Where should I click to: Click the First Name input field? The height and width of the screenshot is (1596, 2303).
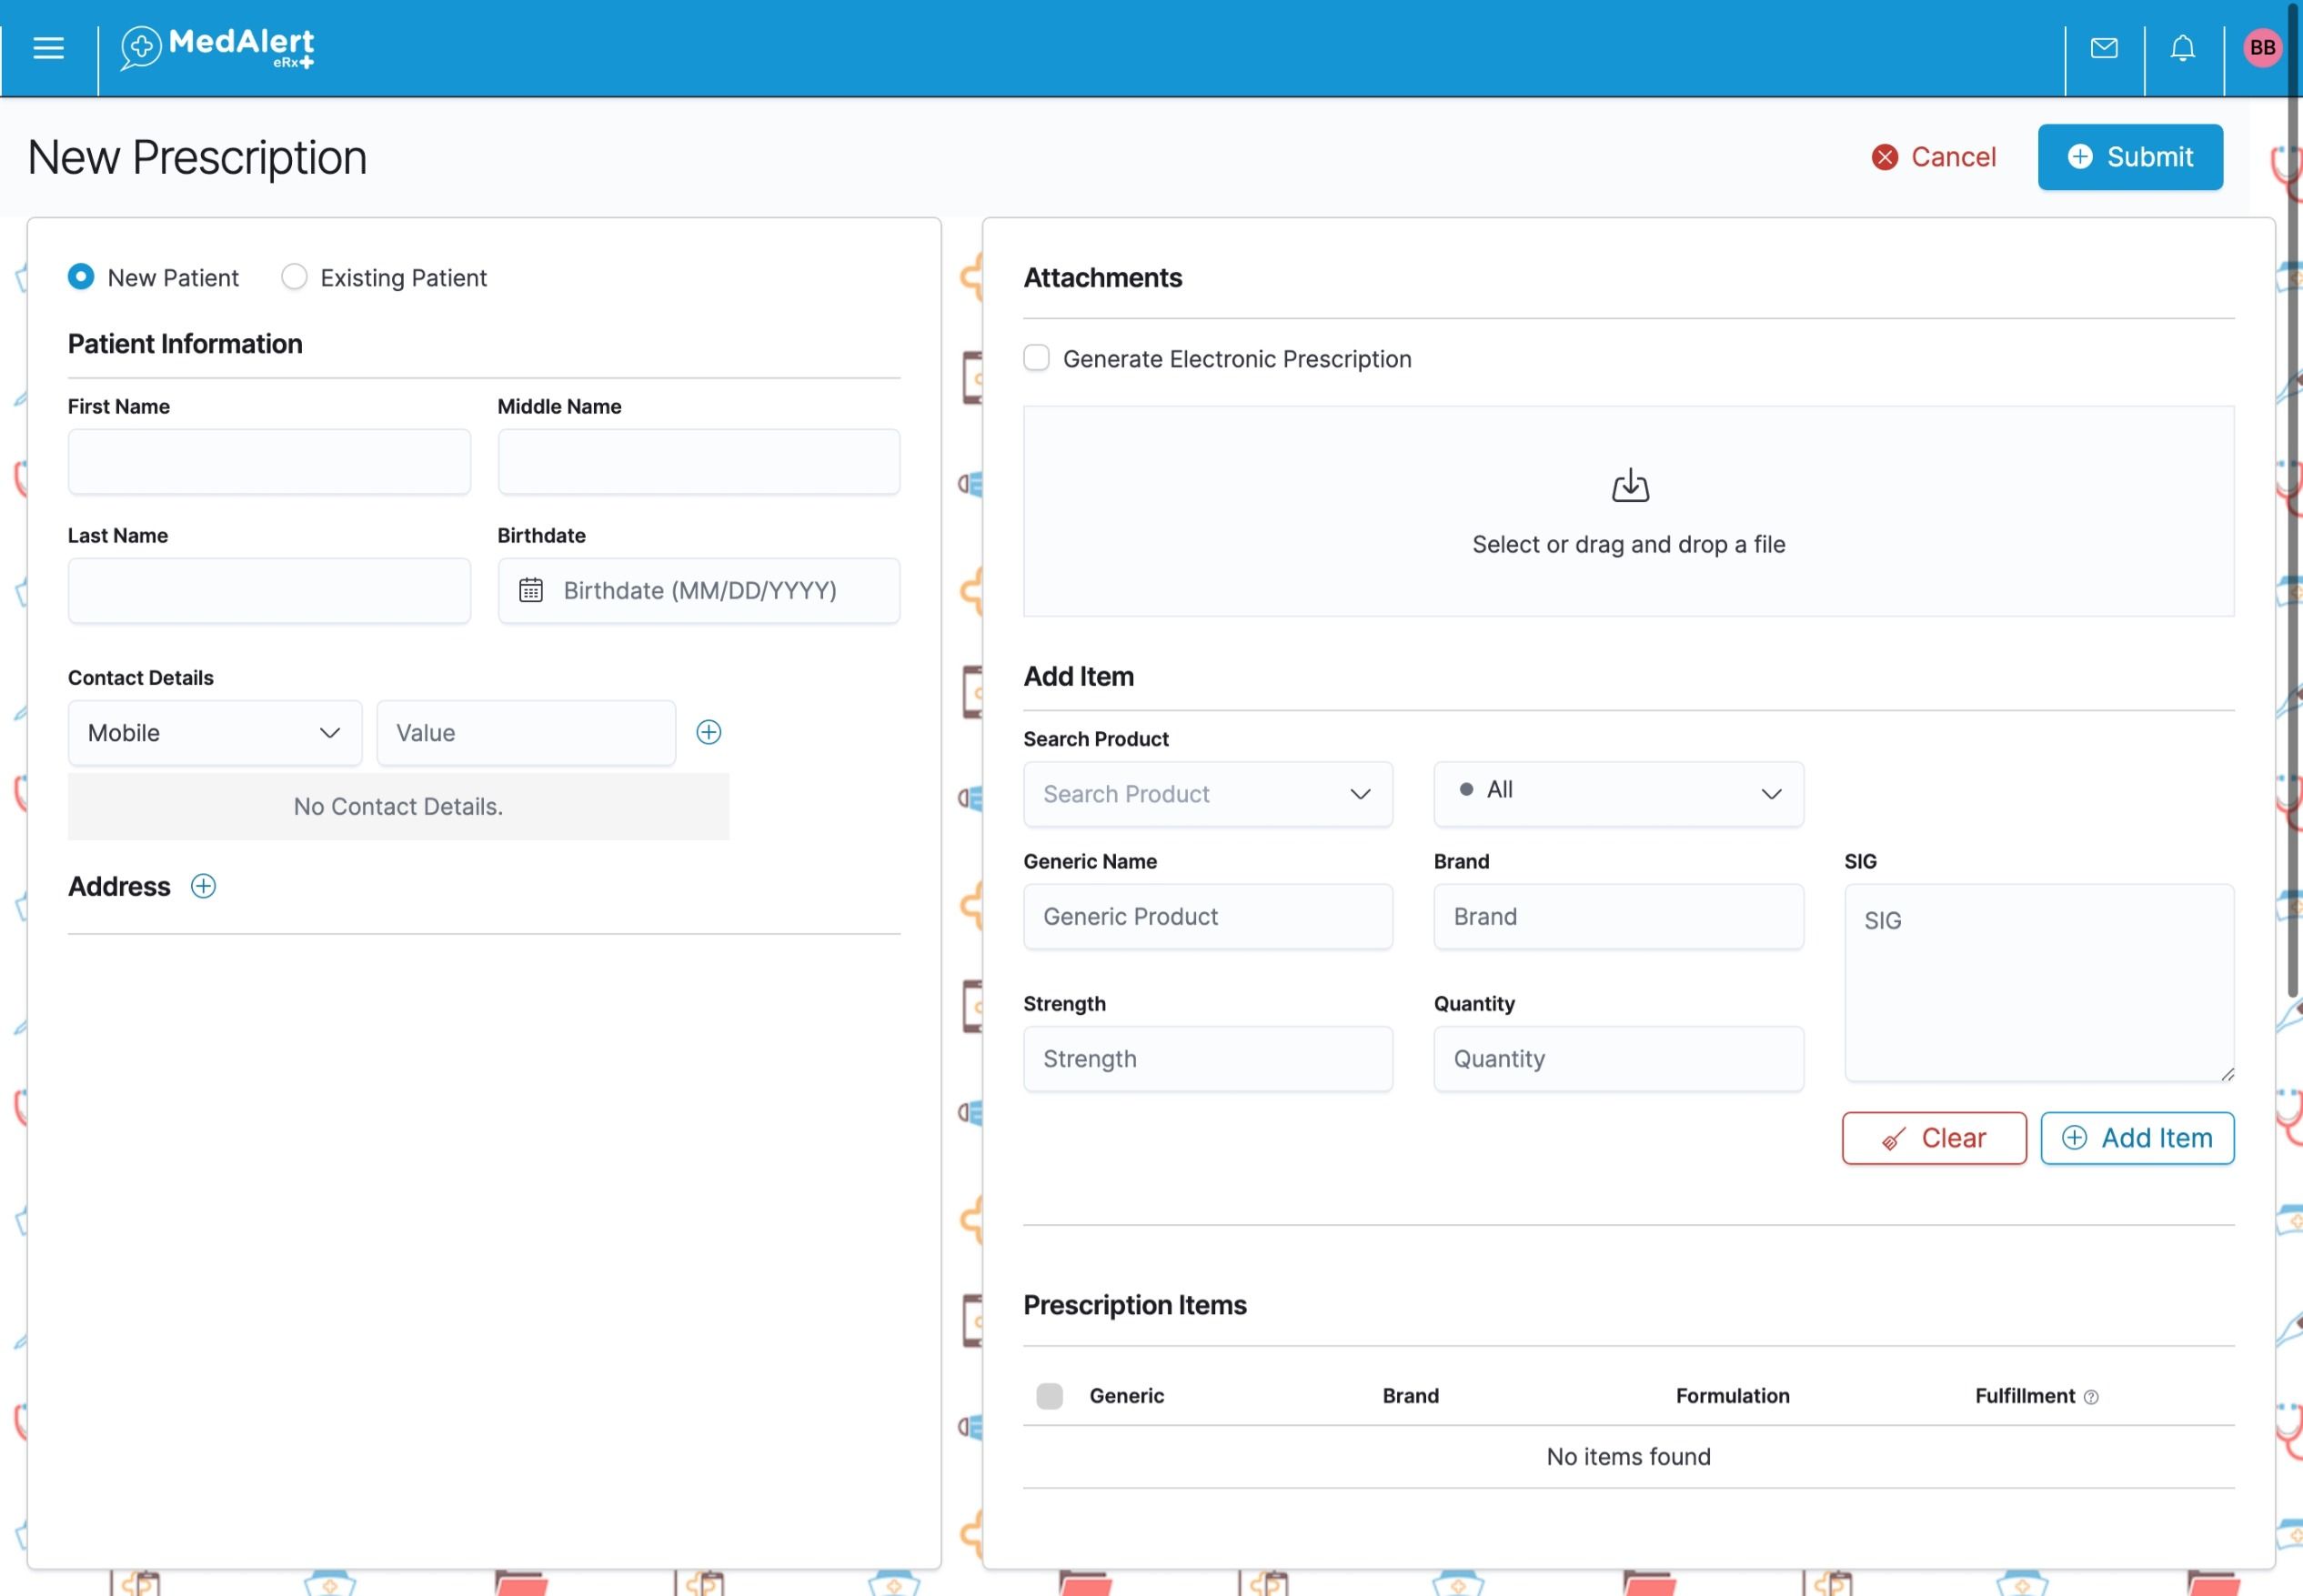(269, 462)
